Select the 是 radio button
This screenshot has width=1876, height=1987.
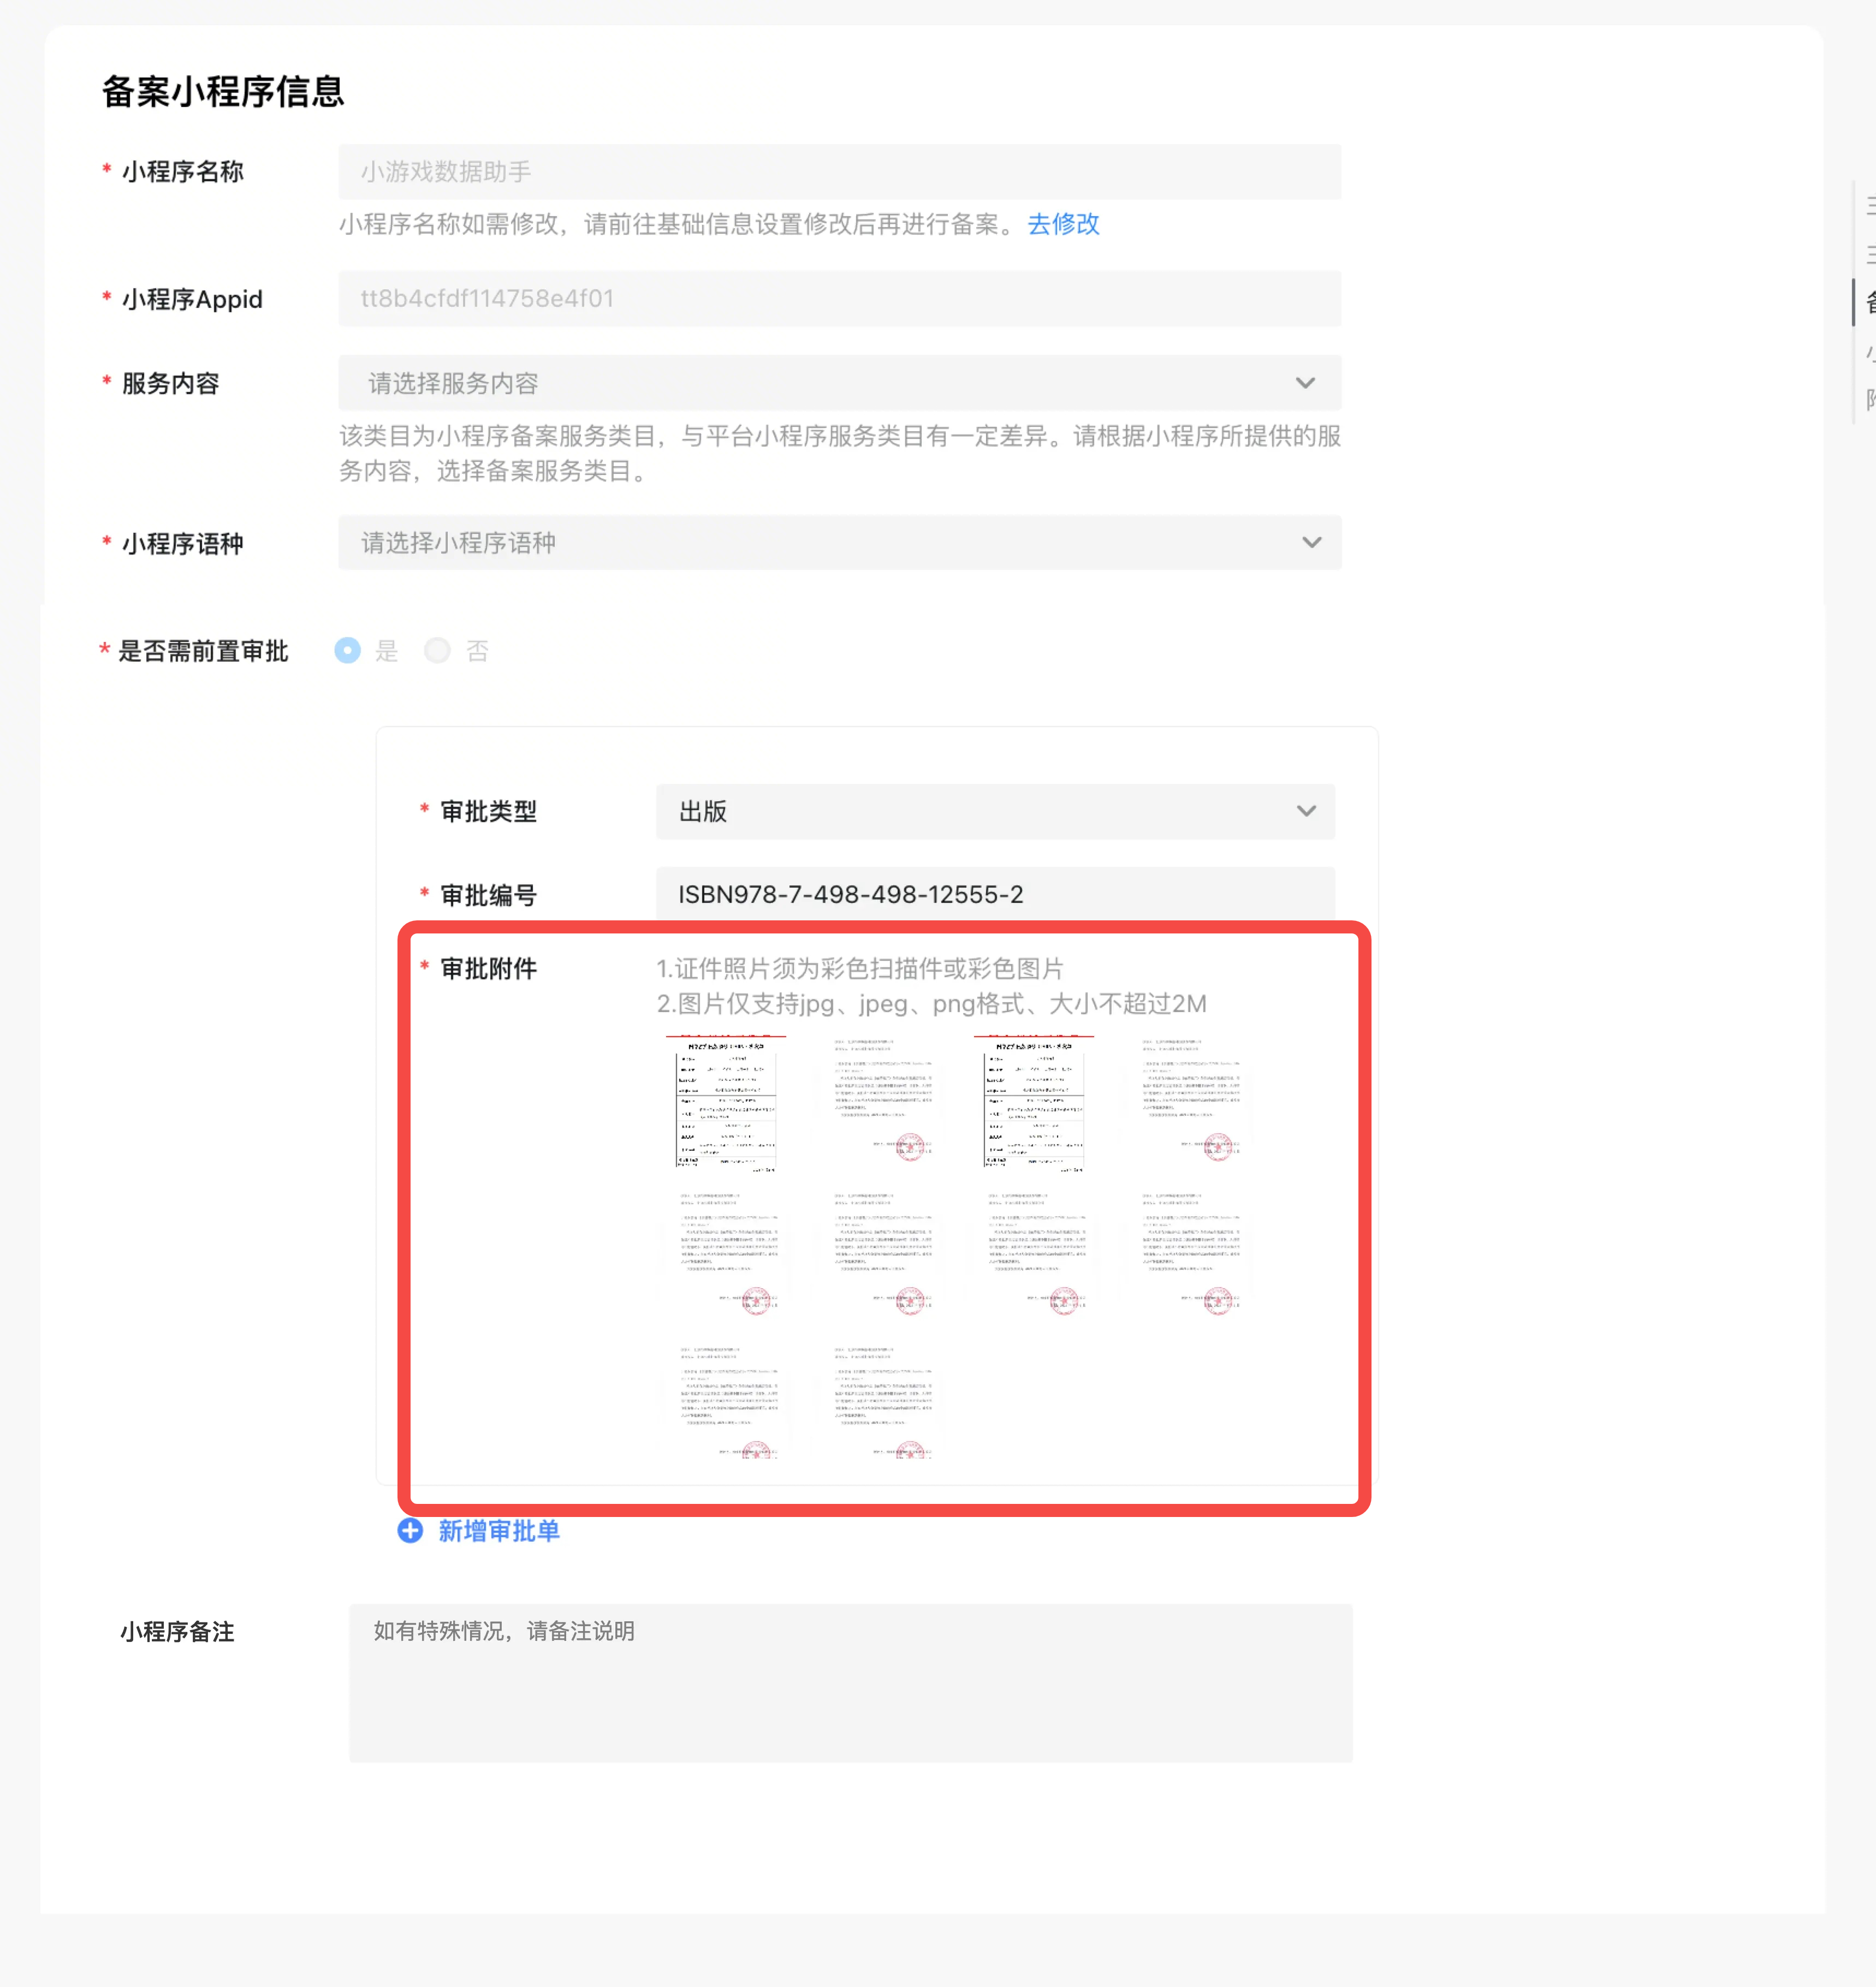tap(347, 650)
